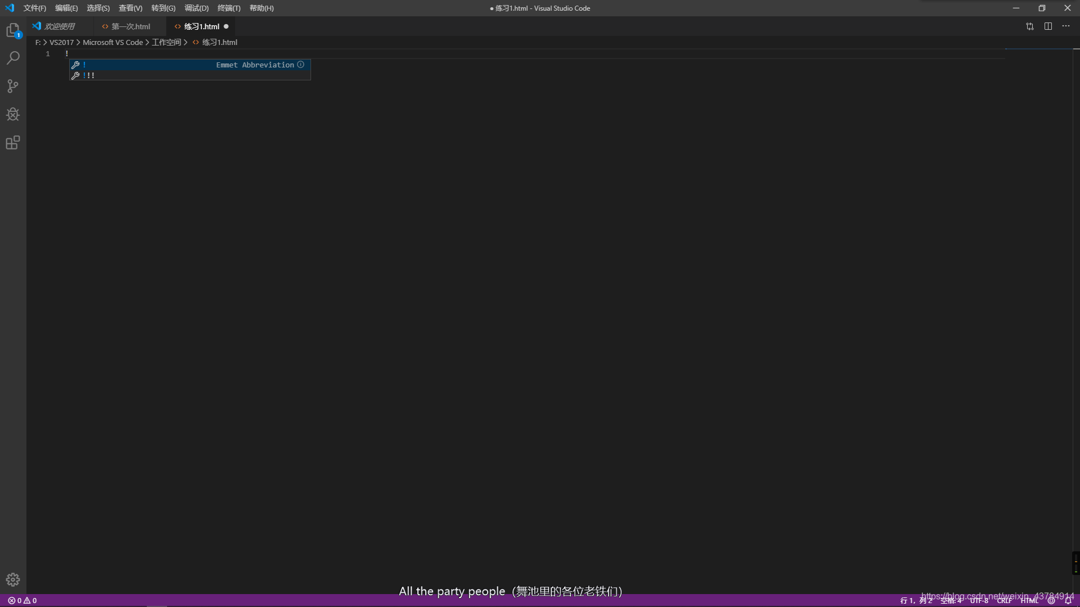The width and height of the screenshot is (1080, 607).
Task: Click the feedback smiley in status bar
Action: (x=1051, y=600)
